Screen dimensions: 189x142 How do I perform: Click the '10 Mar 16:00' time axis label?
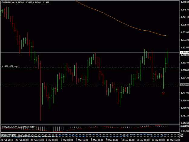[128, 140]
